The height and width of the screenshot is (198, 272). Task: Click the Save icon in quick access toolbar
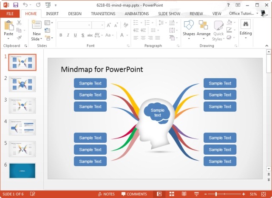click(16, 5)
